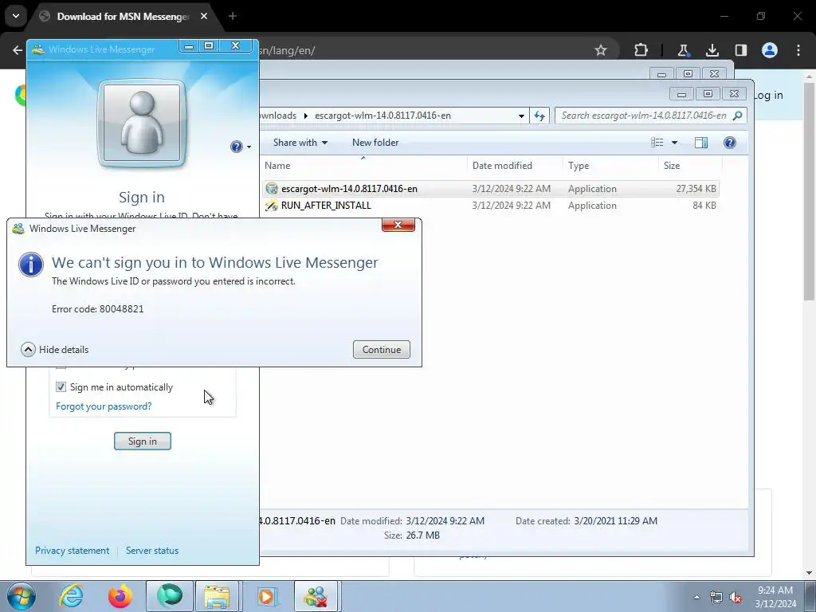Switch to the teal browser taskbar icon
The height and width of the screenshot is (612, 816).
click(x=170, y=596)
